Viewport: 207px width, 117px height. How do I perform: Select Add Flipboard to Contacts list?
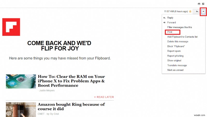tap(182, 37)
